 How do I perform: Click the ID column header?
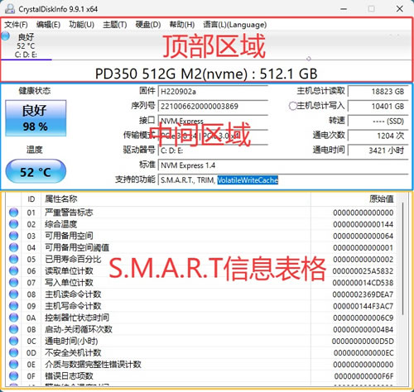(x=31, y=199)
